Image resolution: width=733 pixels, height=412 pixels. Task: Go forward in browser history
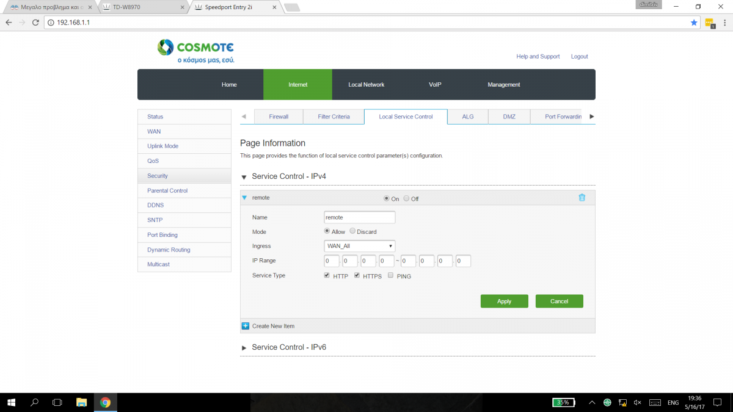[x=22, y=23]
